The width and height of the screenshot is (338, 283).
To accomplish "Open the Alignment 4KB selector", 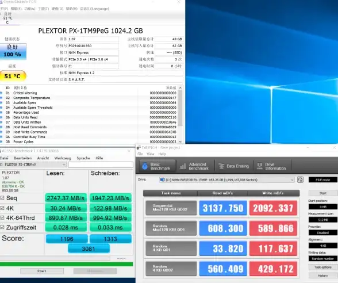I will pyautogui.click(x=322, y=246).
